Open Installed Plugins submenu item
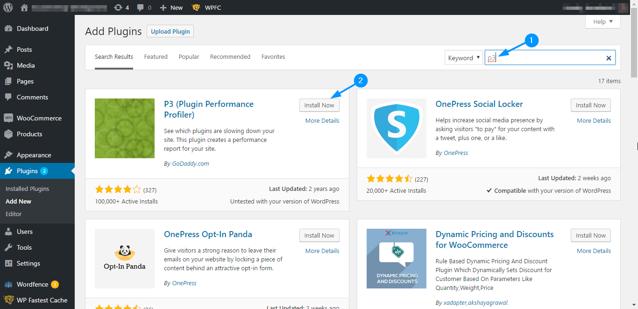The height and width of the screenshot is (309, 638). point(27,189)
